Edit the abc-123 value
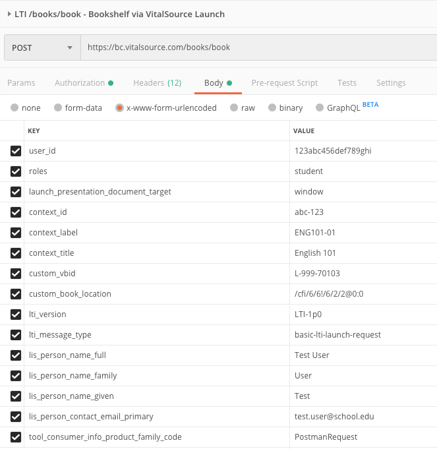437x449 pixels. tap(363, 212)
